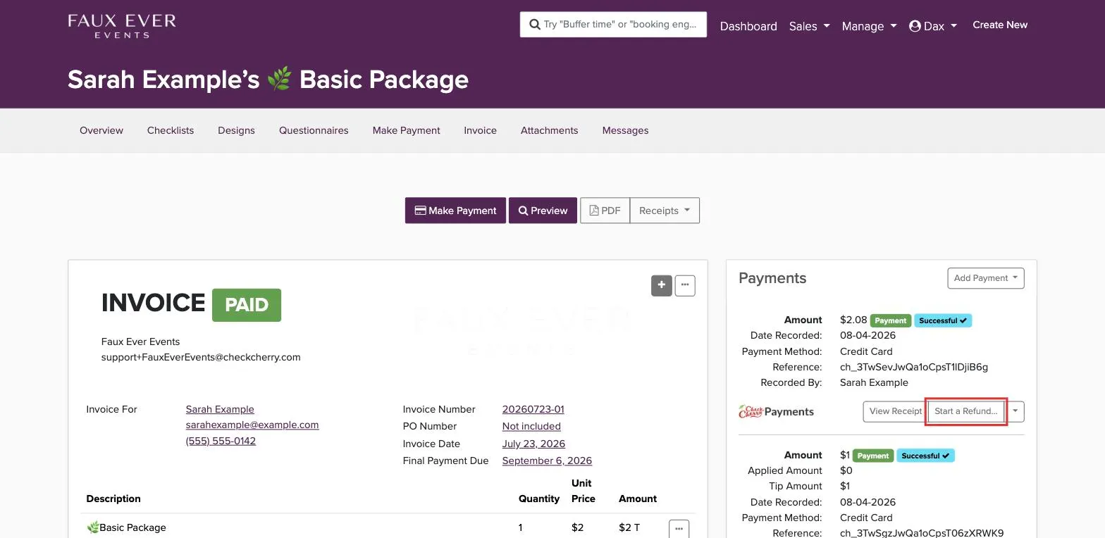Viewport: 1105px width, 538px height.
Task: Open the invoice ellipsis menu beside plus
Action: 685,285
